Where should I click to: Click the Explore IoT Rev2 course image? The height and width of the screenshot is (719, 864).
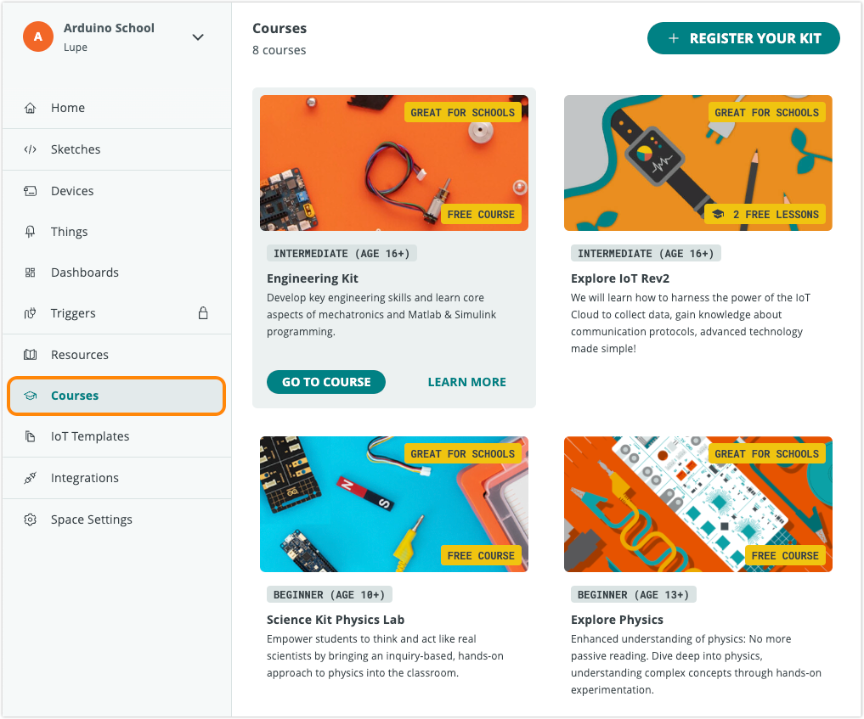point(697,162)
